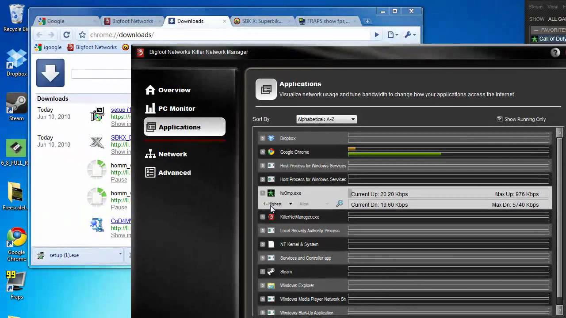Click the NT Kernel & System file icon
The height and width of the screenshot is (318, 566).
[x=271, y=244]
